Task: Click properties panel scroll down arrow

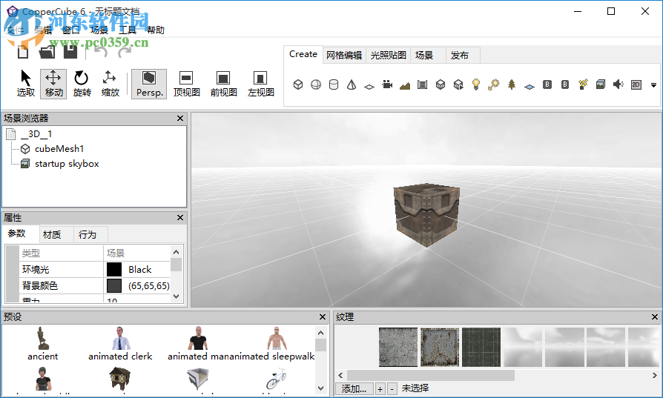Action: 177,296
